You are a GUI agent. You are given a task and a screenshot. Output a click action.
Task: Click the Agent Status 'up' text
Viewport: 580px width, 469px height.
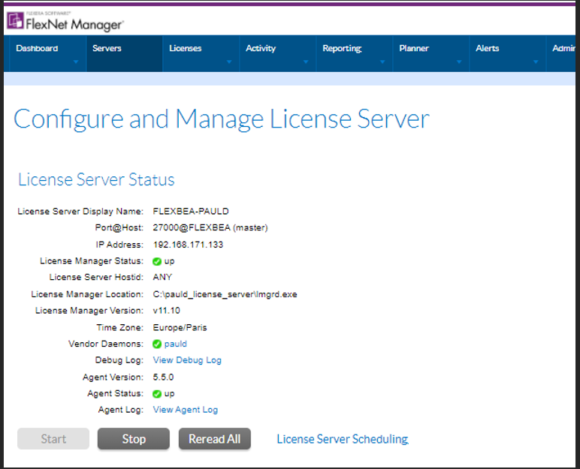pos(169,394)
